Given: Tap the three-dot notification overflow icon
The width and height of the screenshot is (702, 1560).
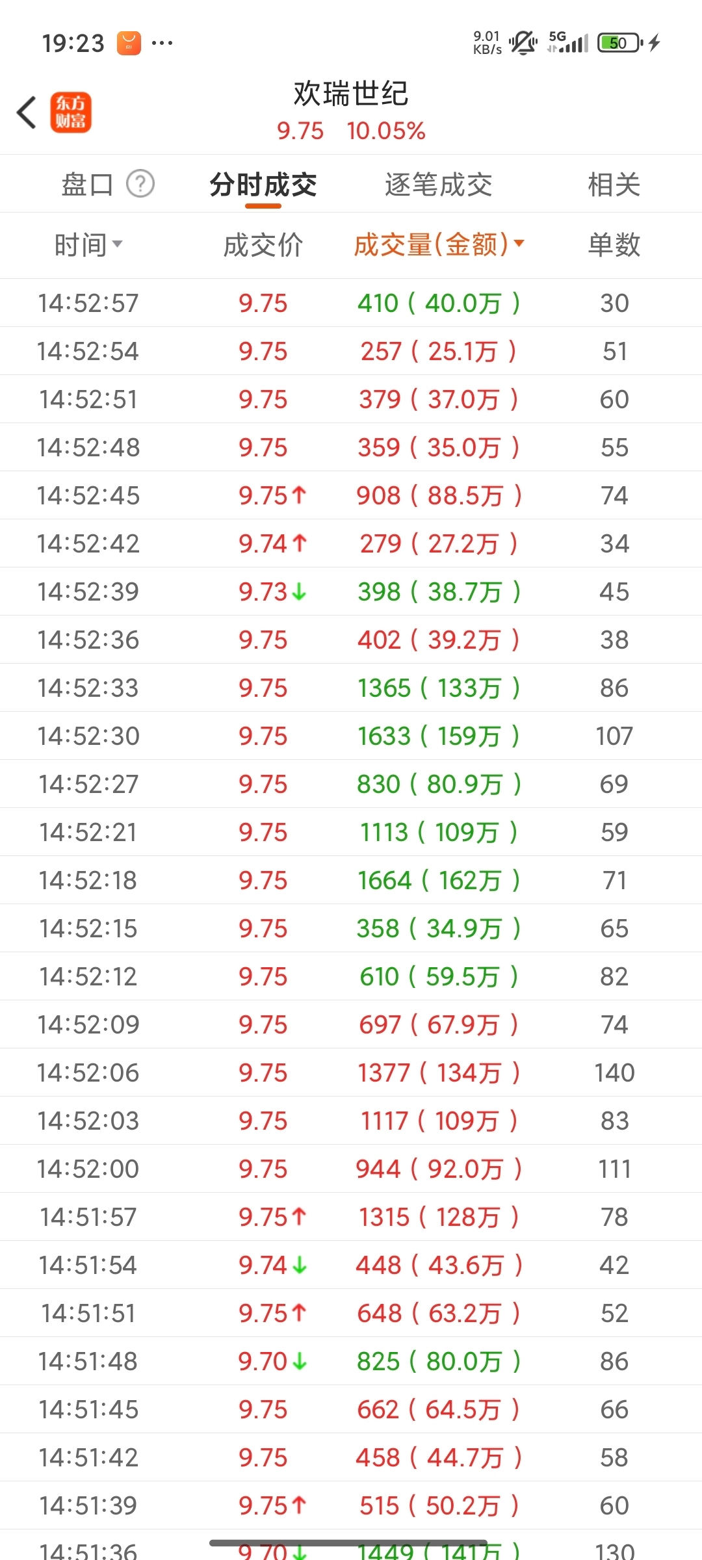Looking at the screenshot, I should pos(162,44).
